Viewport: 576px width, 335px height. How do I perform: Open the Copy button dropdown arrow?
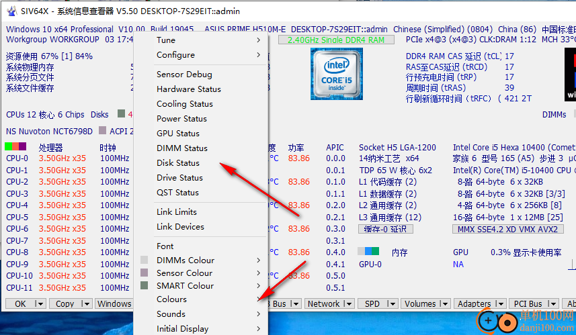(86, 304)
